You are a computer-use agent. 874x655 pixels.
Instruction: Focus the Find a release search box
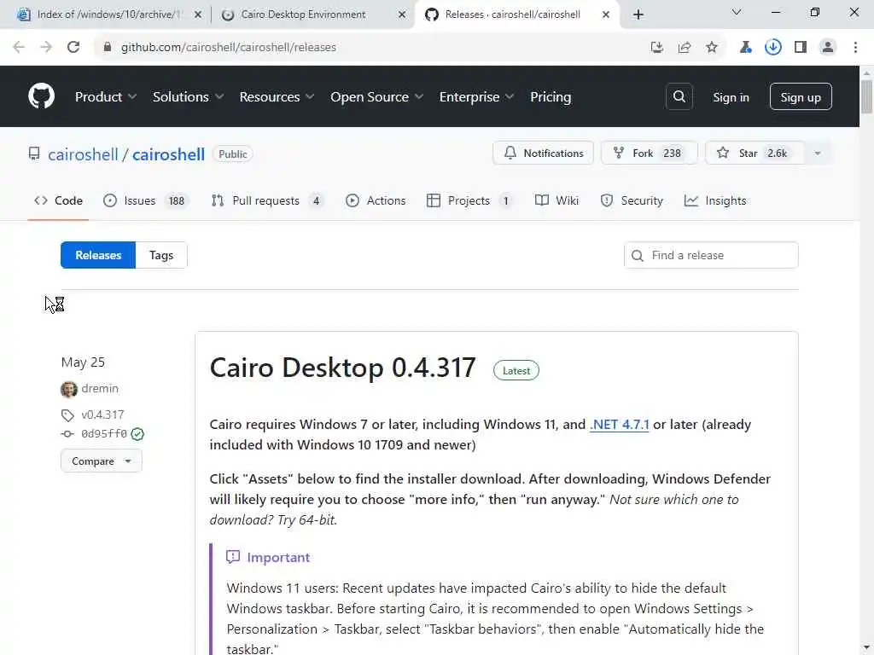(x=711, y=255)
